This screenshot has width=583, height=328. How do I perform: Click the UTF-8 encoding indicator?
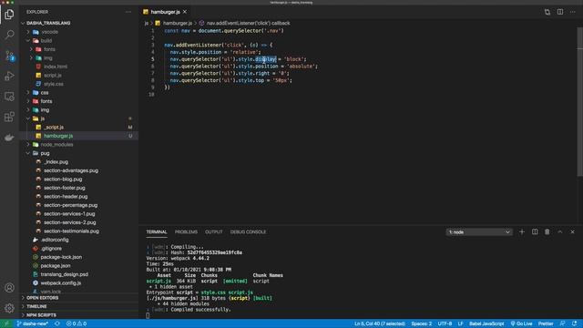pyautogui.click(x=445, y=323)
